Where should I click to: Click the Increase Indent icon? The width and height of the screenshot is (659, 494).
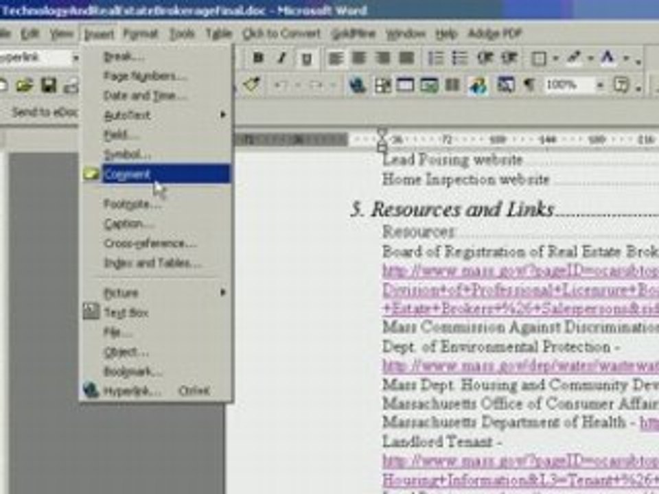509,58
